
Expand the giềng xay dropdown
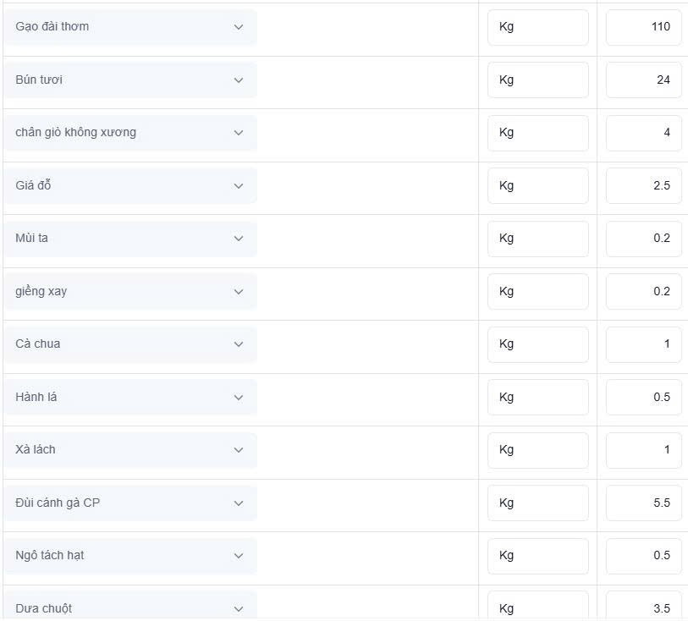[130, 291]
